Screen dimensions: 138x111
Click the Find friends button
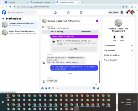tap(113, 12)
